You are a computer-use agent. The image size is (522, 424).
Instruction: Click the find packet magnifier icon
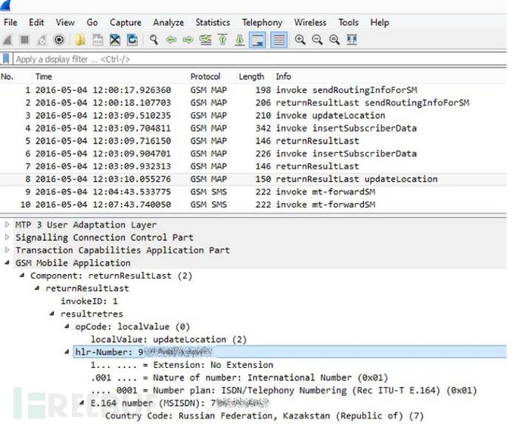(x=154, y=40)
